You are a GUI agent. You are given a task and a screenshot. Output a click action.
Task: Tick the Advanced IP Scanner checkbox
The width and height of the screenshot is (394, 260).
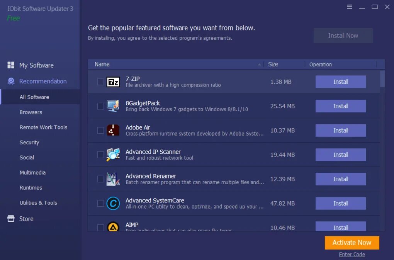pos(100,155)
